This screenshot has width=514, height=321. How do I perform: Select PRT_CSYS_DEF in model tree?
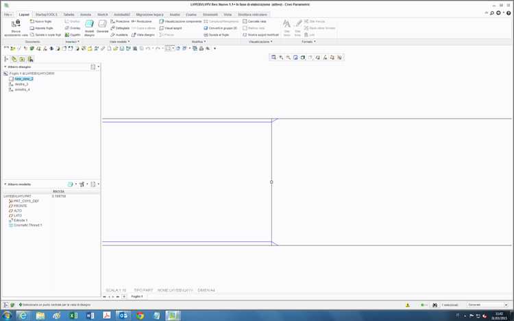26,201
